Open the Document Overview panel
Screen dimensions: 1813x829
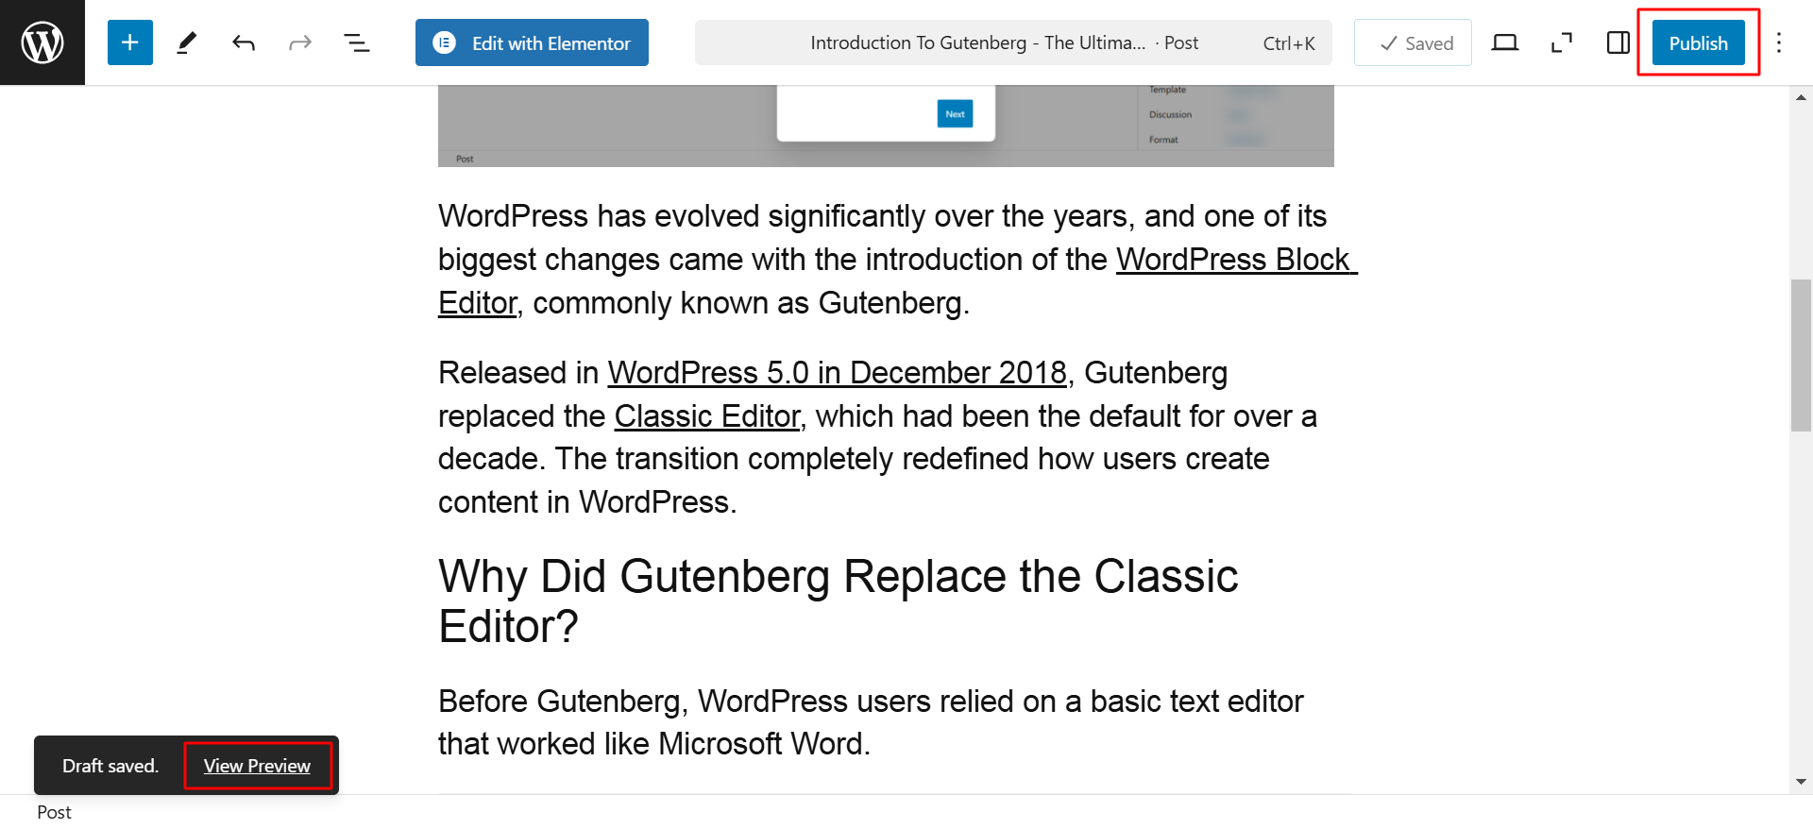357,42
